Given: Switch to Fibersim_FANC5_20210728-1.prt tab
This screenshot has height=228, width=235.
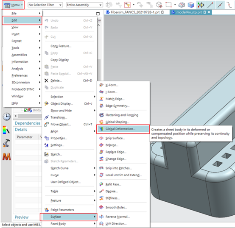Looking at the screenshot, I should (135, 12).
